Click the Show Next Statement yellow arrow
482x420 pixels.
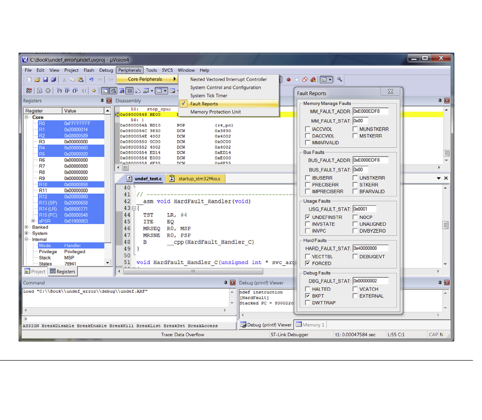pos(94,91)
